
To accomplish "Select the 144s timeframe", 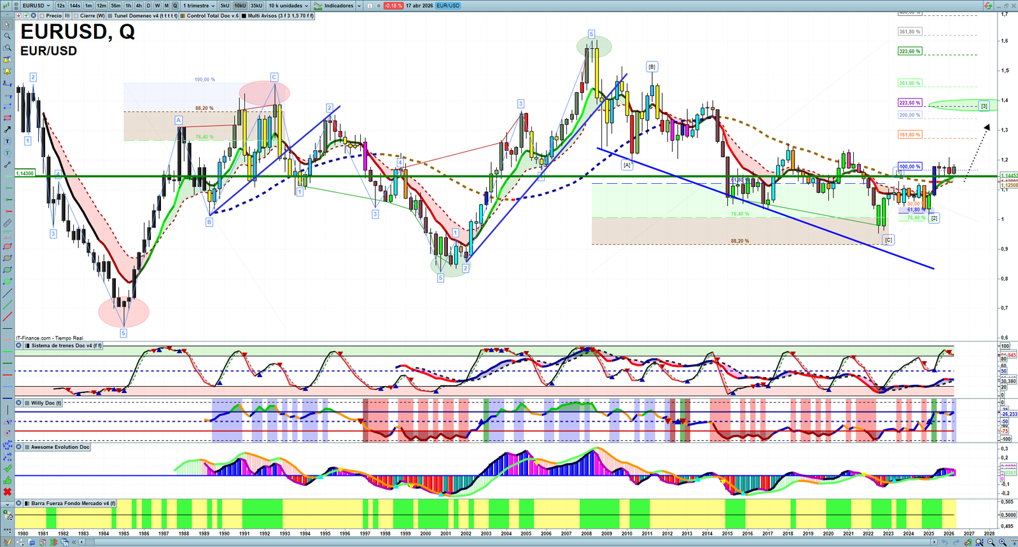I will click(x=74, y=6).
